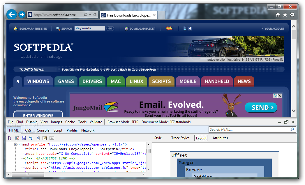
Task: Click the ENTER WINDOWS button
Action: (x=38, y=114)
